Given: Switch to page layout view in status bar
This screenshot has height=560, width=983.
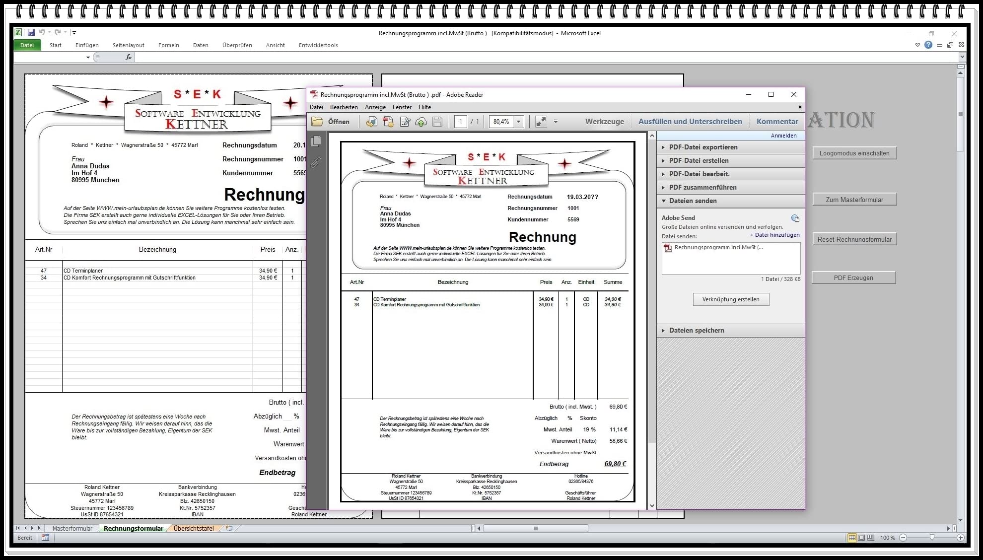Looking at the screenshot, I should [x=861, y=538].
